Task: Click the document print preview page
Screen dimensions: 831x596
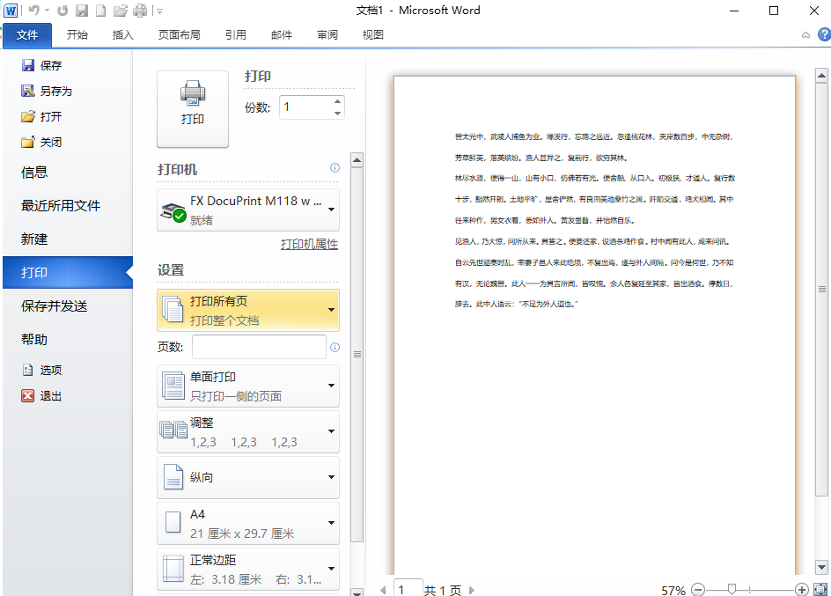Action: [594, 325]
